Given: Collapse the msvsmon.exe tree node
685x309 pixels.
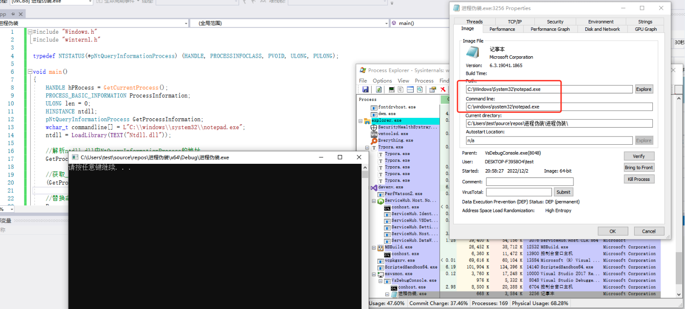Looking at the screenshot, I should coord(374,274).
